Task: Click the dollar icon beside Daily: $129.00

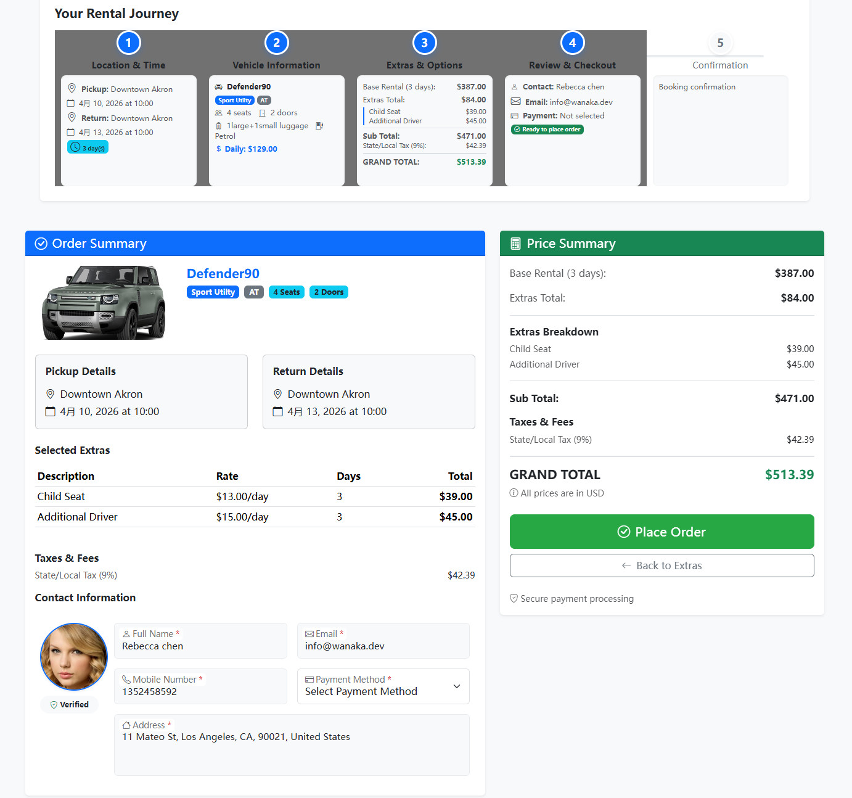Action: click(x=218, y=149)
